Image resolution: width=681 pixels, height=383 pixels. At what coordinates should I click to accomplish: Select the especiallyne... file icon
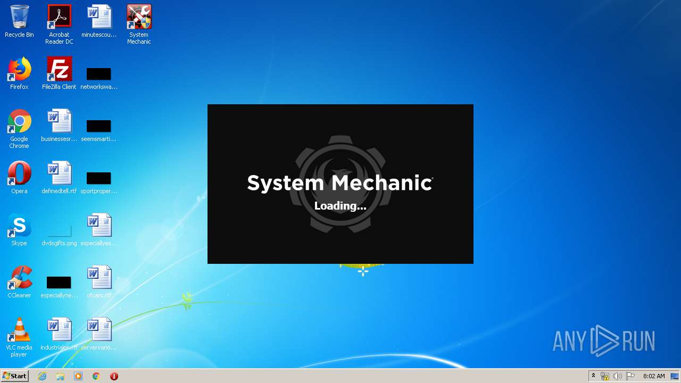[59, 282]
